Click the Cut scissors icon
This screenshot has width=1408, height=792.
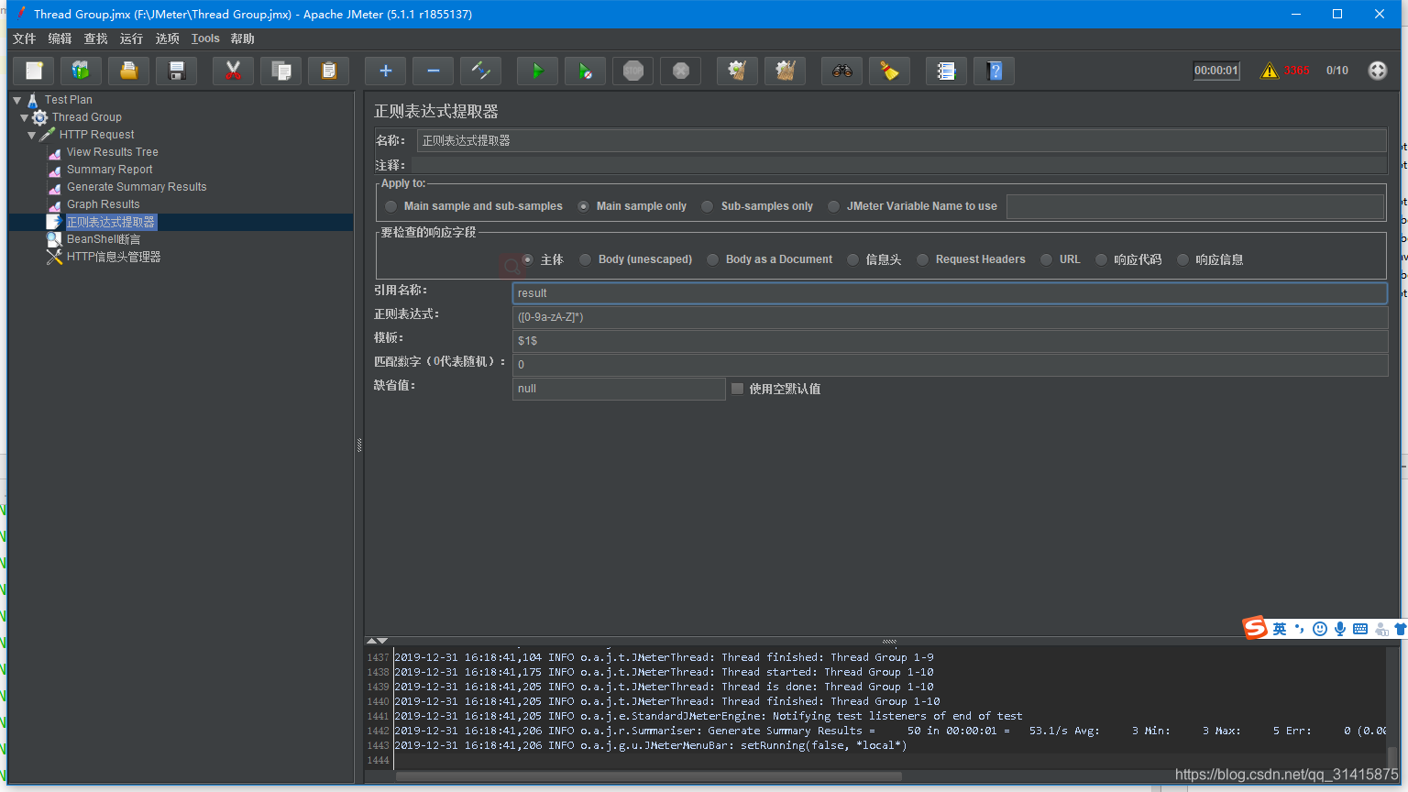coord(234,71)
